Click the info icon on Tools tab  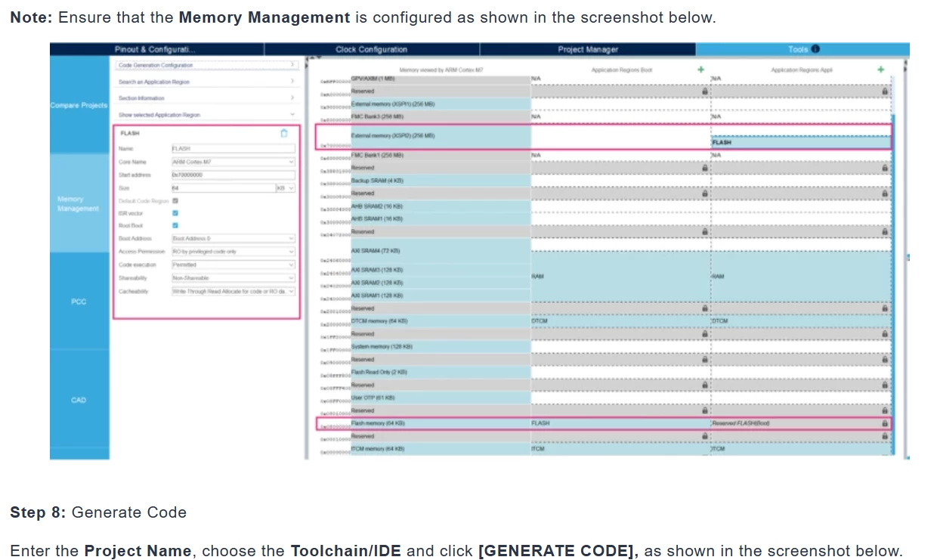tap(815, 49)
